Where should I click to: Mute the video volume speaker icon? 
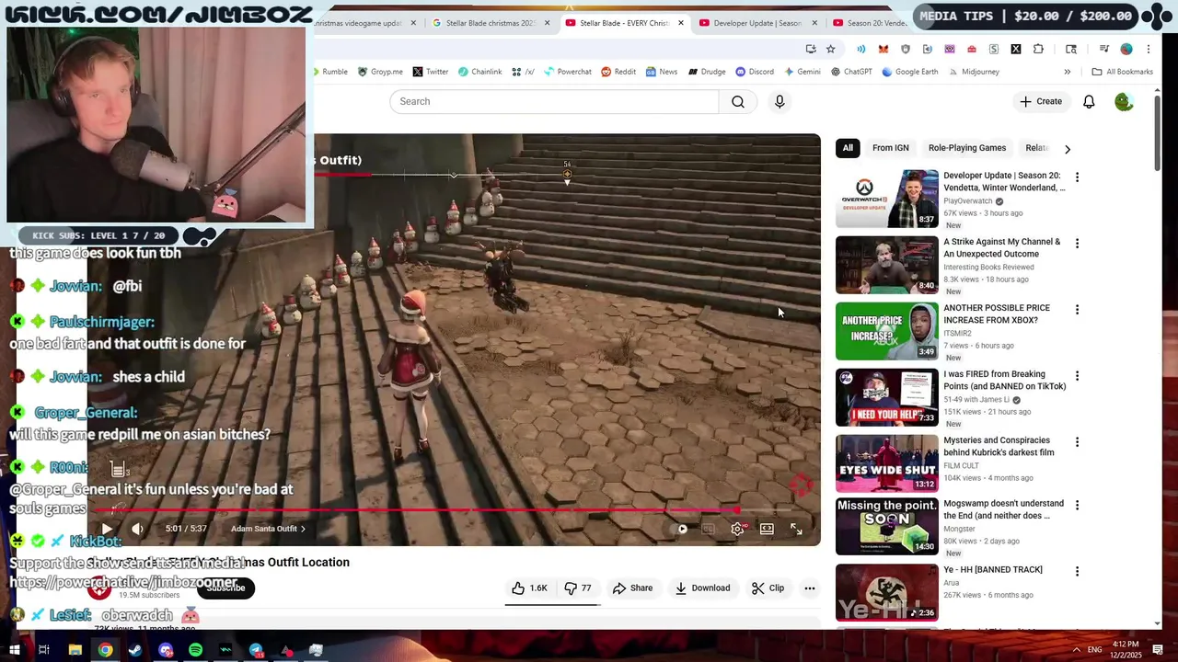click(137, 529)
